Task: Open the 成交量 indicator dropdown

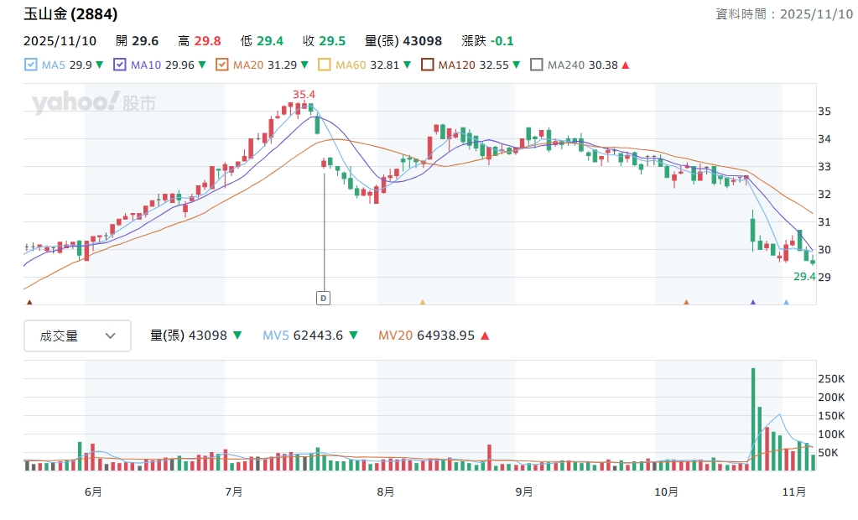Action: [x=77, y=335]
